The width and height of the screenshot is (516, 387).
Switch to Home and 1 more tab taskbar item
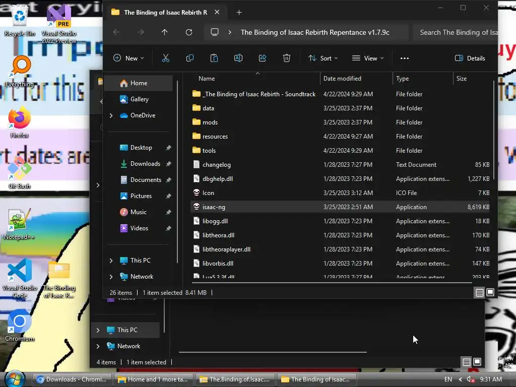[x=153, y=379]
